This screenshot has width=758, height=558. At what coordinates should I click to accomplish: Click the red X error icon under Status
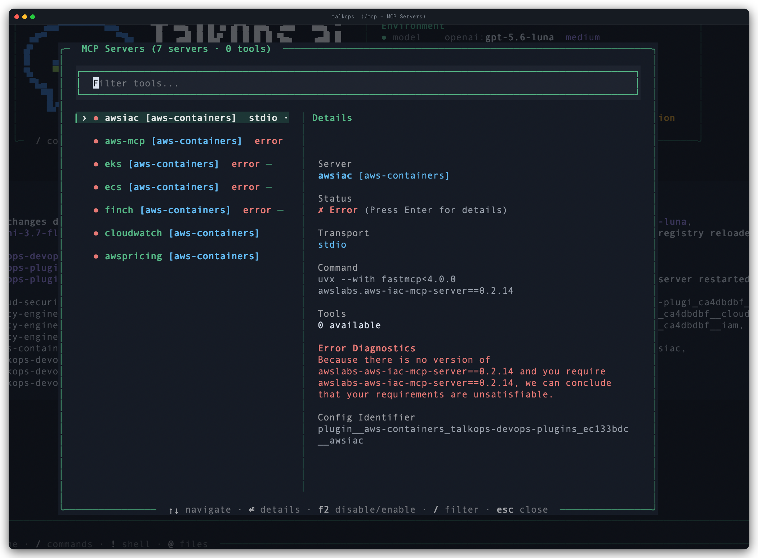[x=321, y=210]
